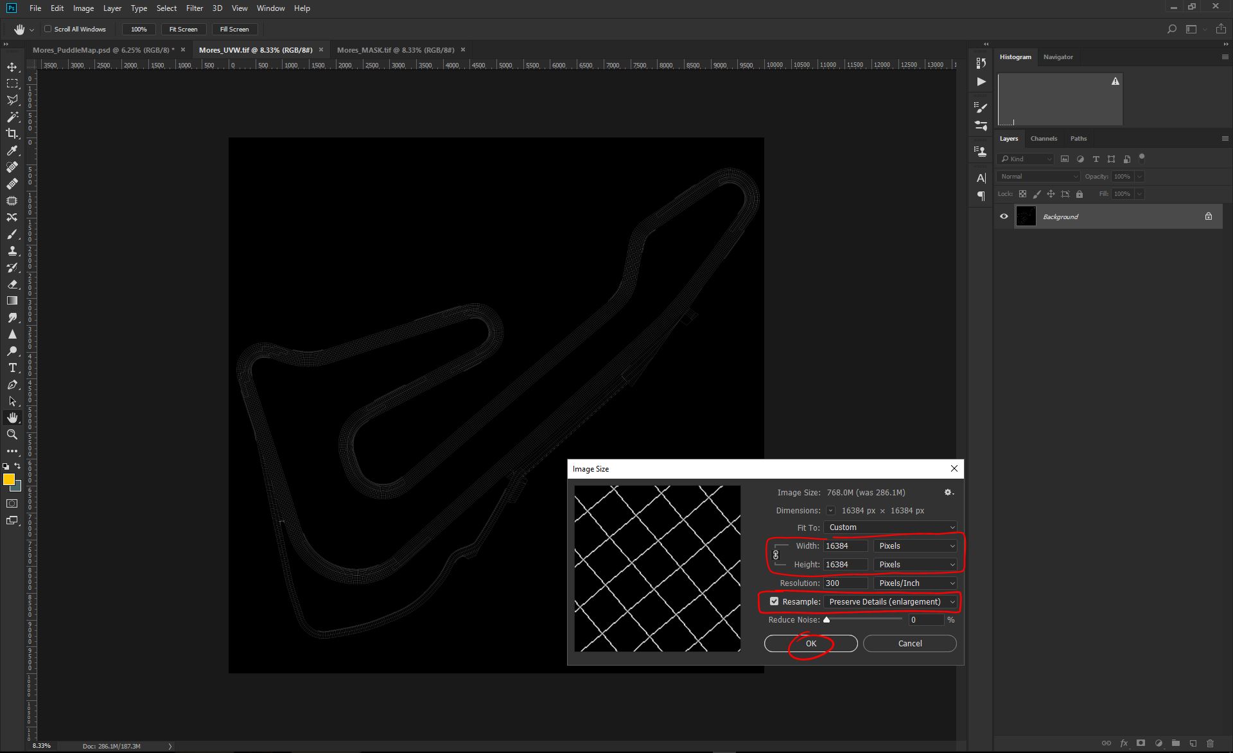
Task: Open the layer blend mode dropdown
Action: [1038, 177]
